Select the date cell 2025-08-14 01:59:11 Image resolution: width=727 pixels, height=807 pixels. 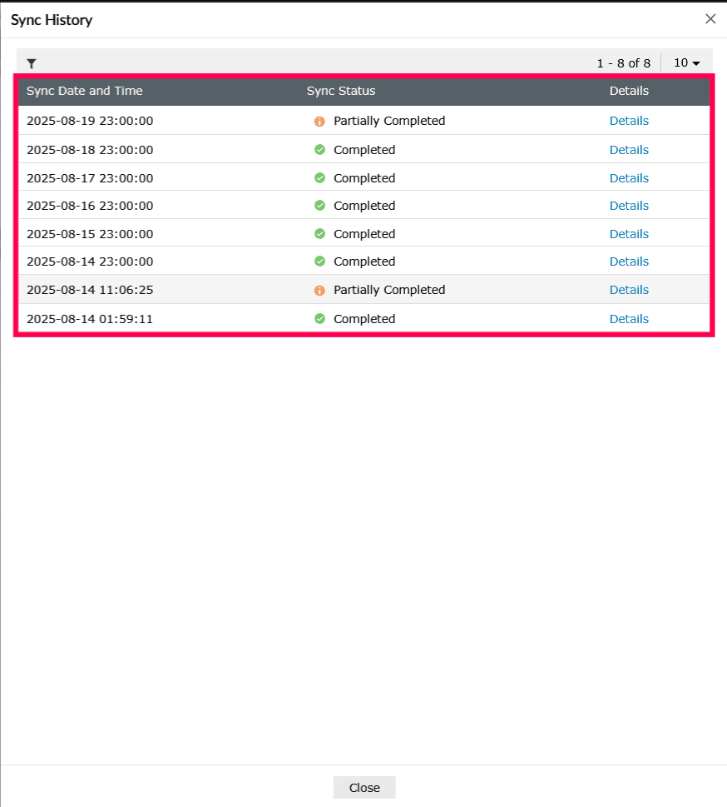[x=90, y=319]
